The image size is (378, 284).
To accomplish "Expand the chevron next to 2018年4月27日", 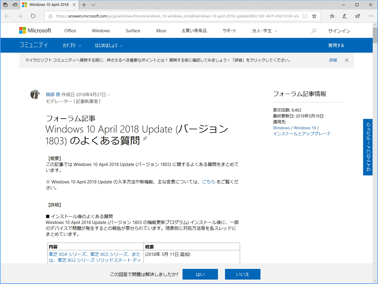I will [x=109, y=95].
